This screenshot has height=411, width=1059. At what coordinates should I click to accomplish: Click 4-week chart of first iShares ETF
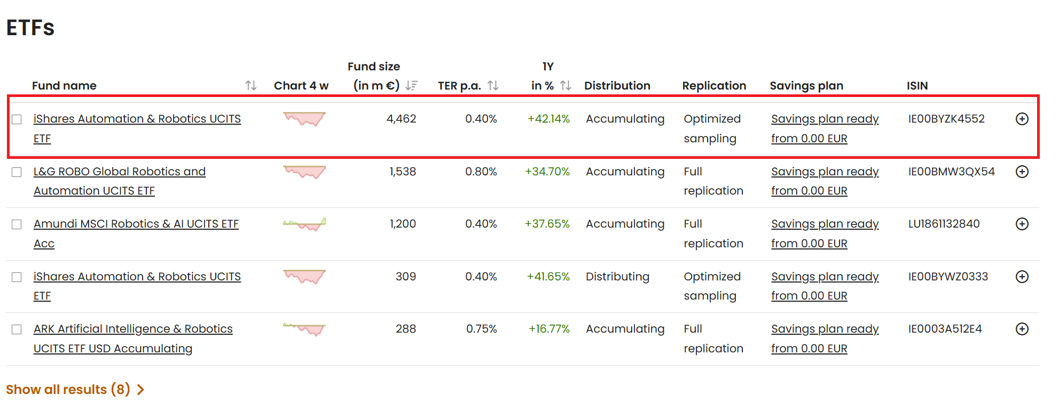304,119
